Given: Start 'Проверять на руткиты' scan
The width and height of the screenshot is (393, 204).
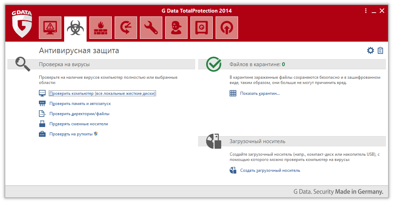Looking at the screenshot, I should pos(71,134).
